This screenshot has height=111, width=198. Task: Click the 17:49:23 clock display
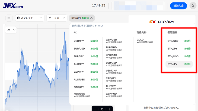pos(98,5)
